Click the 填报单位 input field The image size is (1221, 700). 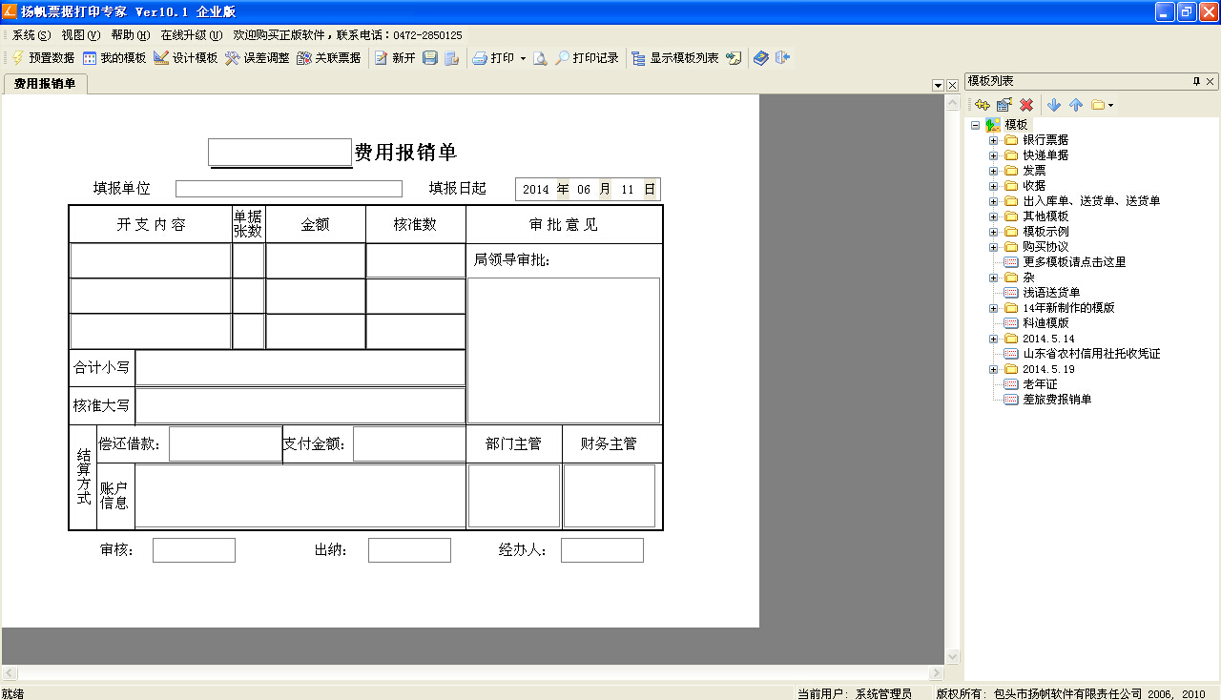[x=289, y=189]
